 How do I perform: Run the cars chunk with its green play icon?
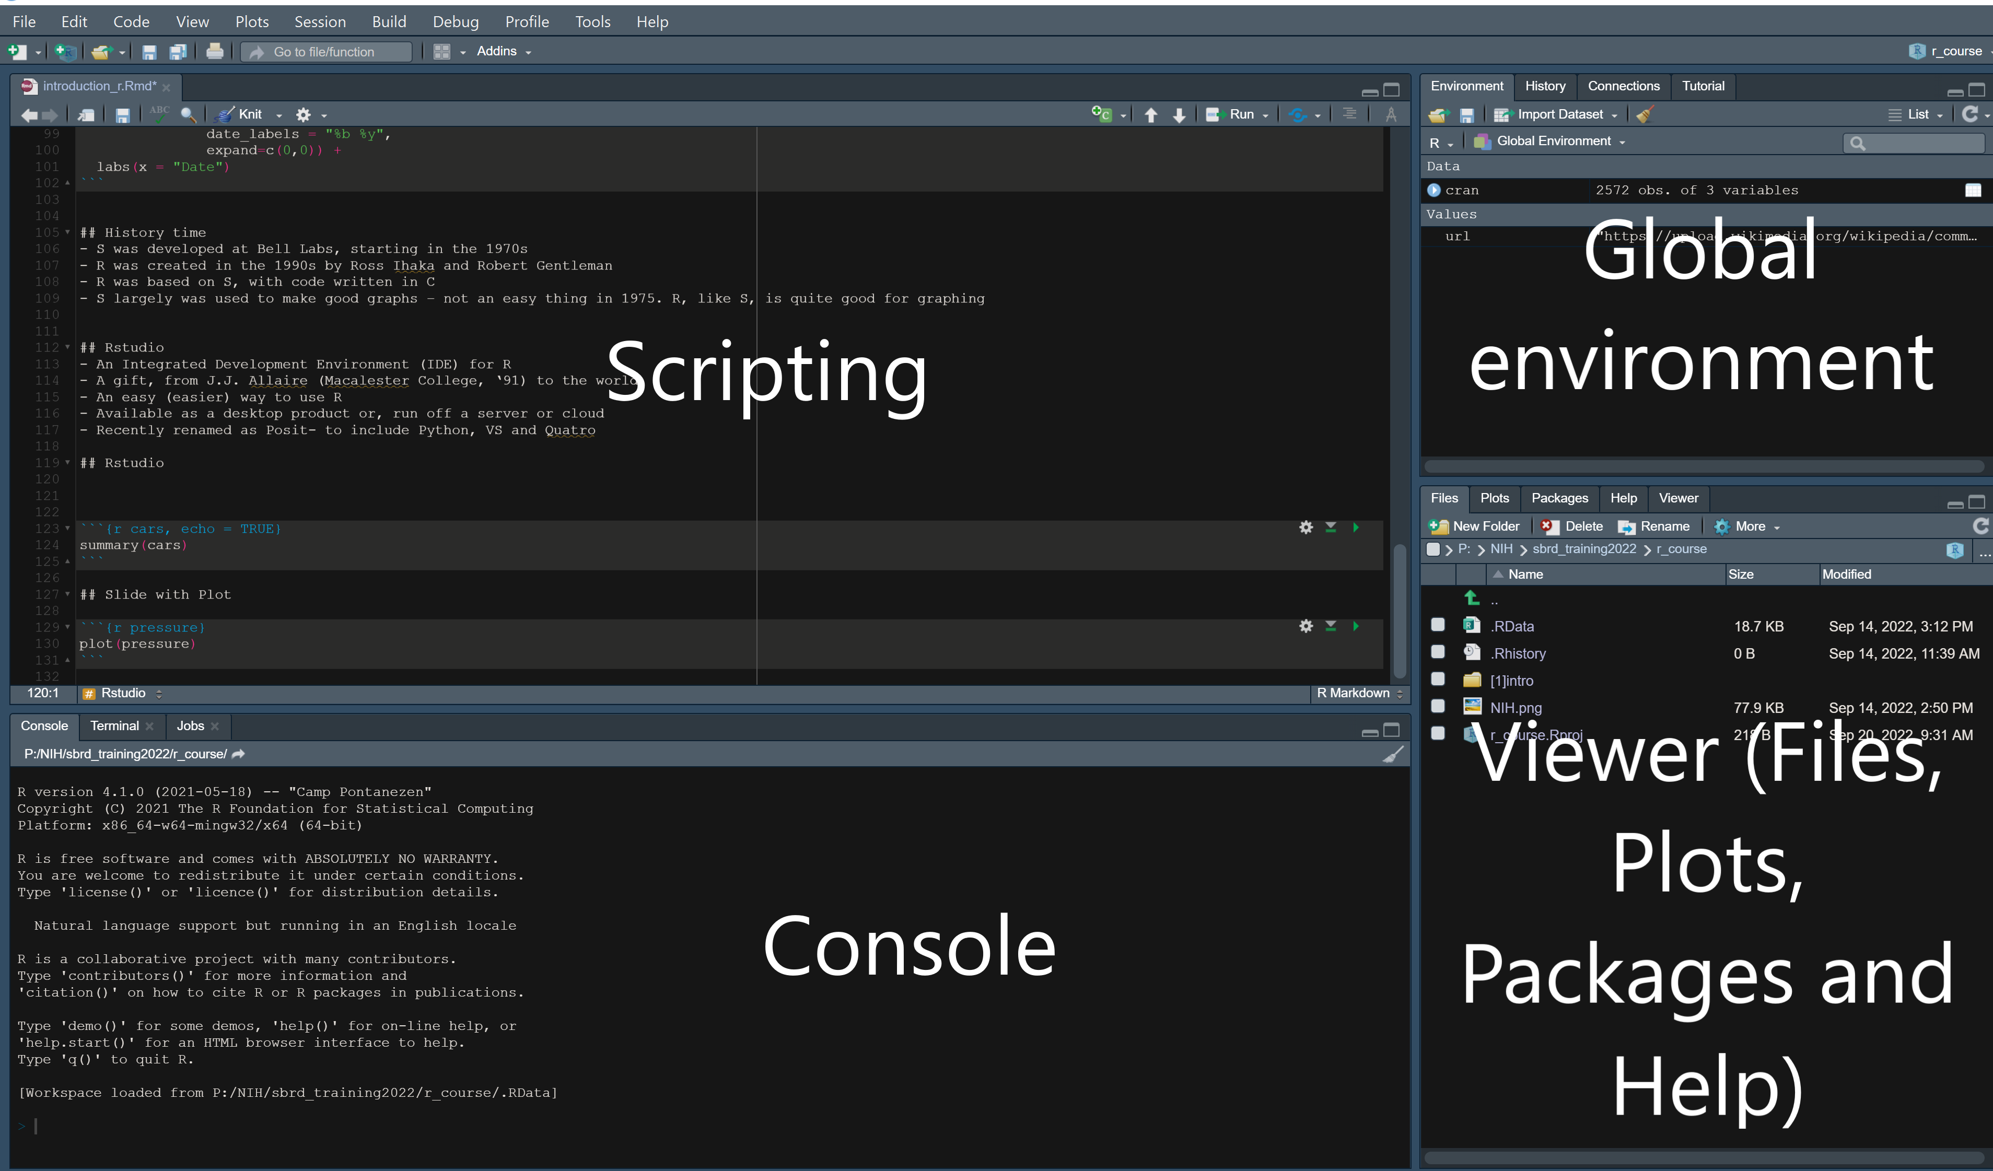1356,528
